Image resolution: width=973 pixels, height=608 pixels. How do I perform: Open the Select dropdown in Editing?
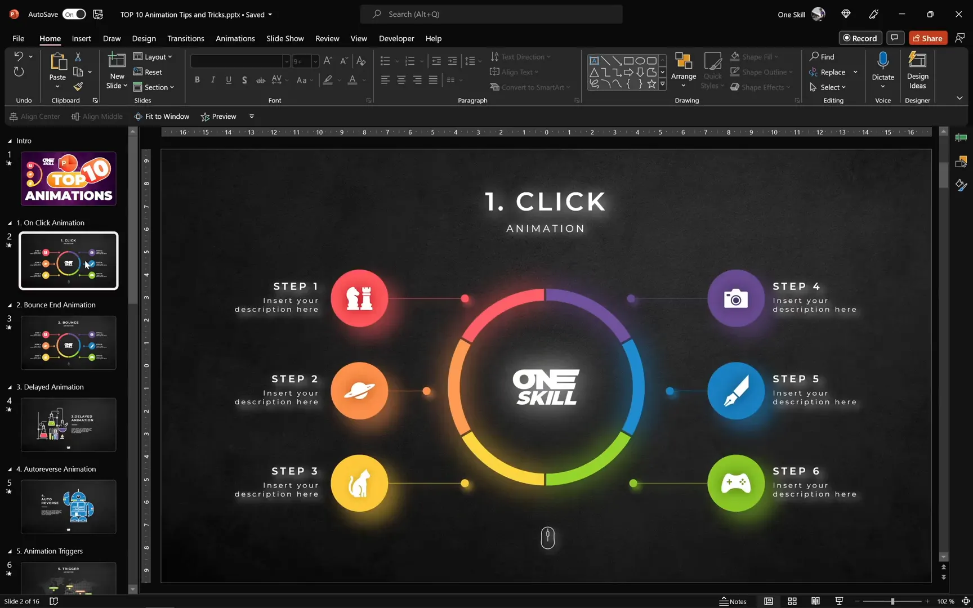click(x=828, y=87)
